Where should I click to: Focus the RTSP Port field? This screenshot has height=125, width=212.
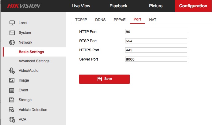156,41
